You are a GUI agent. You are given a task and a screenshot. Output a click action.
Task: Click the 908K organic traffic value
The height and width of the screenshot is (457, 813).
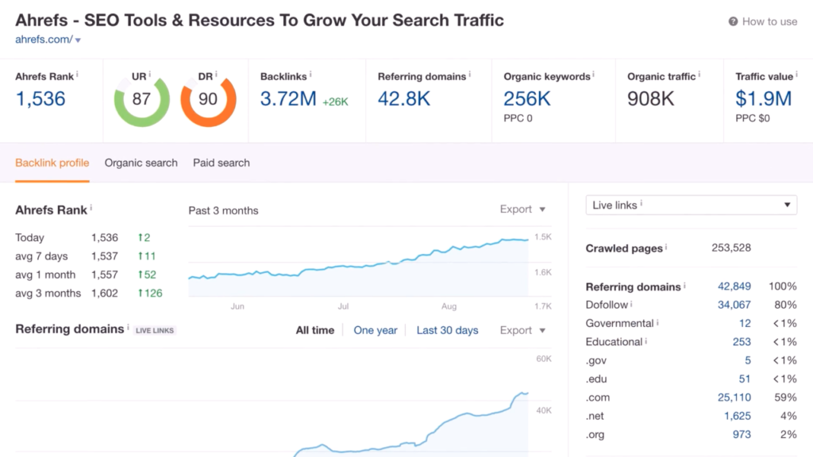tap(651, 98)
